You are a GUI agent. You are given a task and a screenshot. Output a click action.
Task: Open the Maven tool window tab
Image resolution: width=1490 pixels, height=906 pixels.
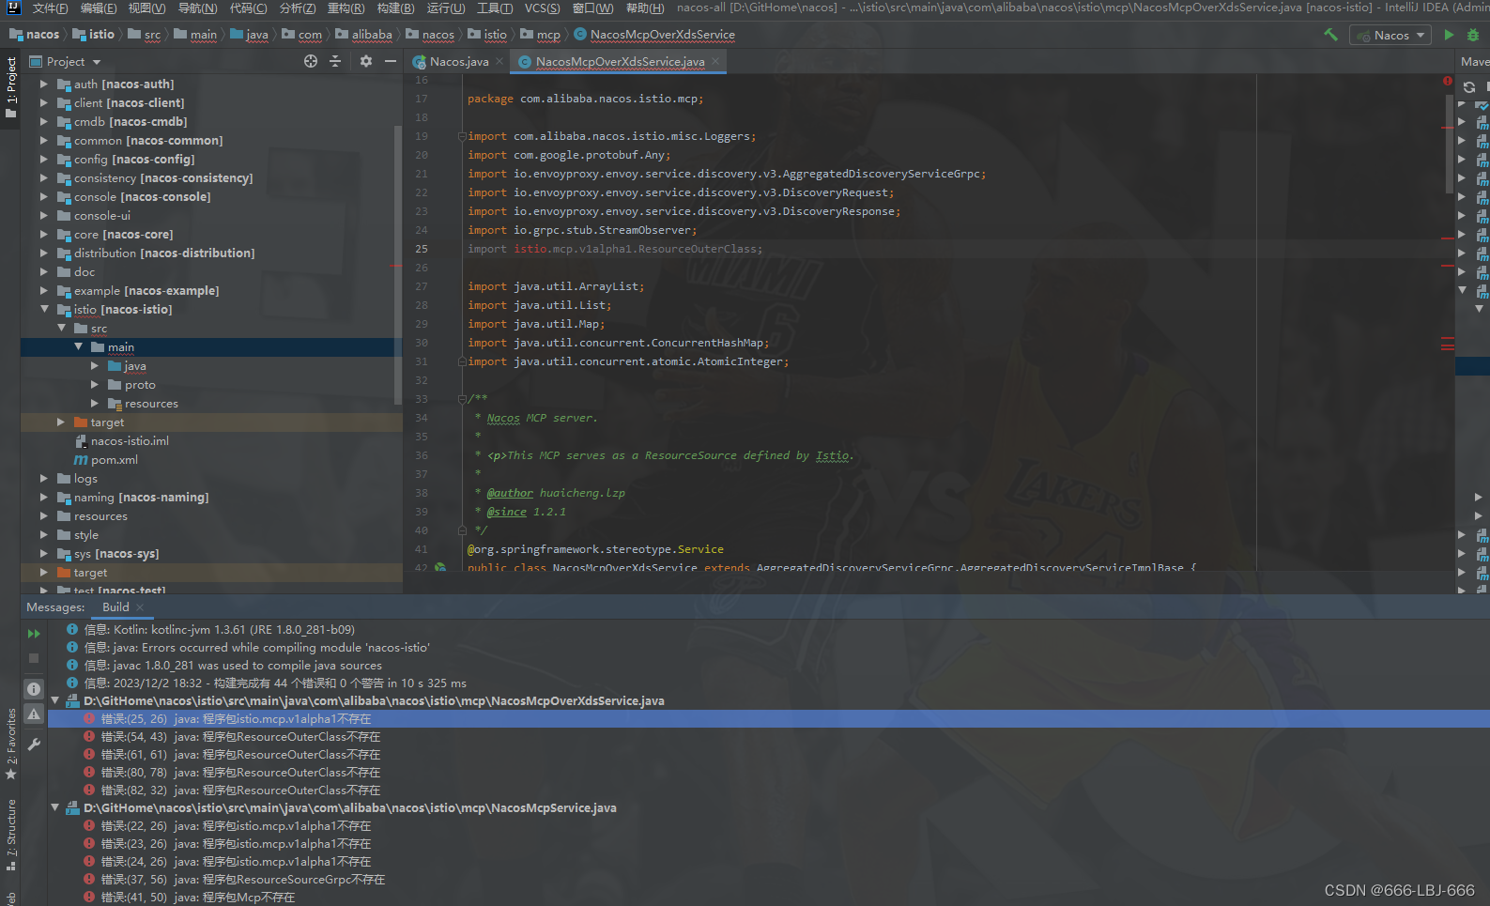pos(1474,61)
